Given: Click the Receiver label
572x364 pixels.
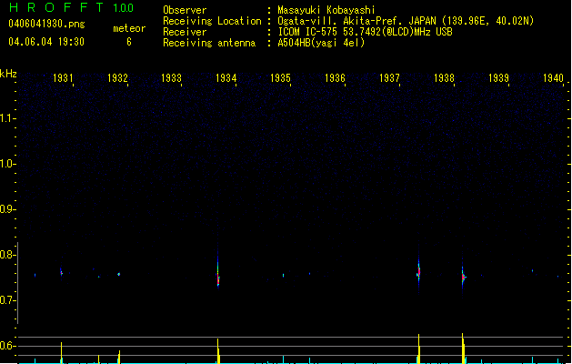Looking at the screenshot, I should [x=185, y=32].
